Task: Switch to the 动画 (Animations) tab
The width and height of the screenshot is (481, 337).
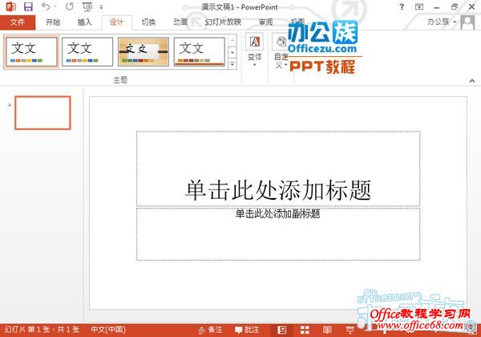Action: [x=180, y=22]
